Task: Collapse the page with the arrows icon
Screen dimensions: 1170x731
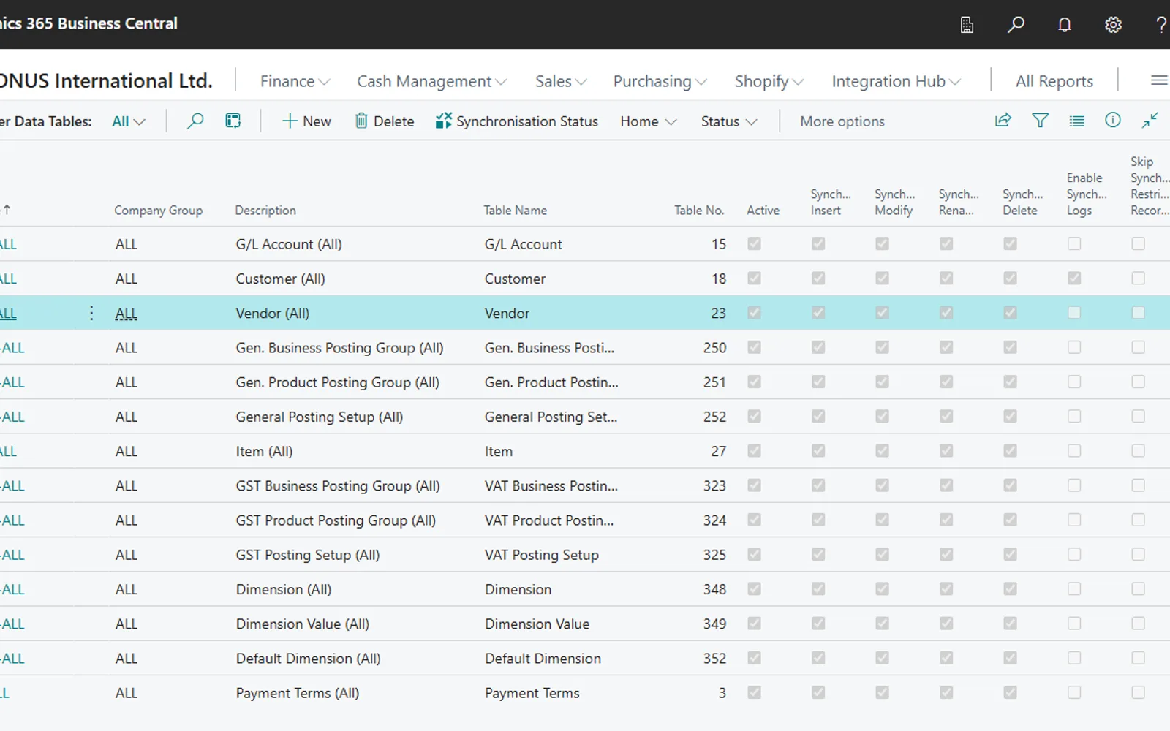Action: 1150,120
